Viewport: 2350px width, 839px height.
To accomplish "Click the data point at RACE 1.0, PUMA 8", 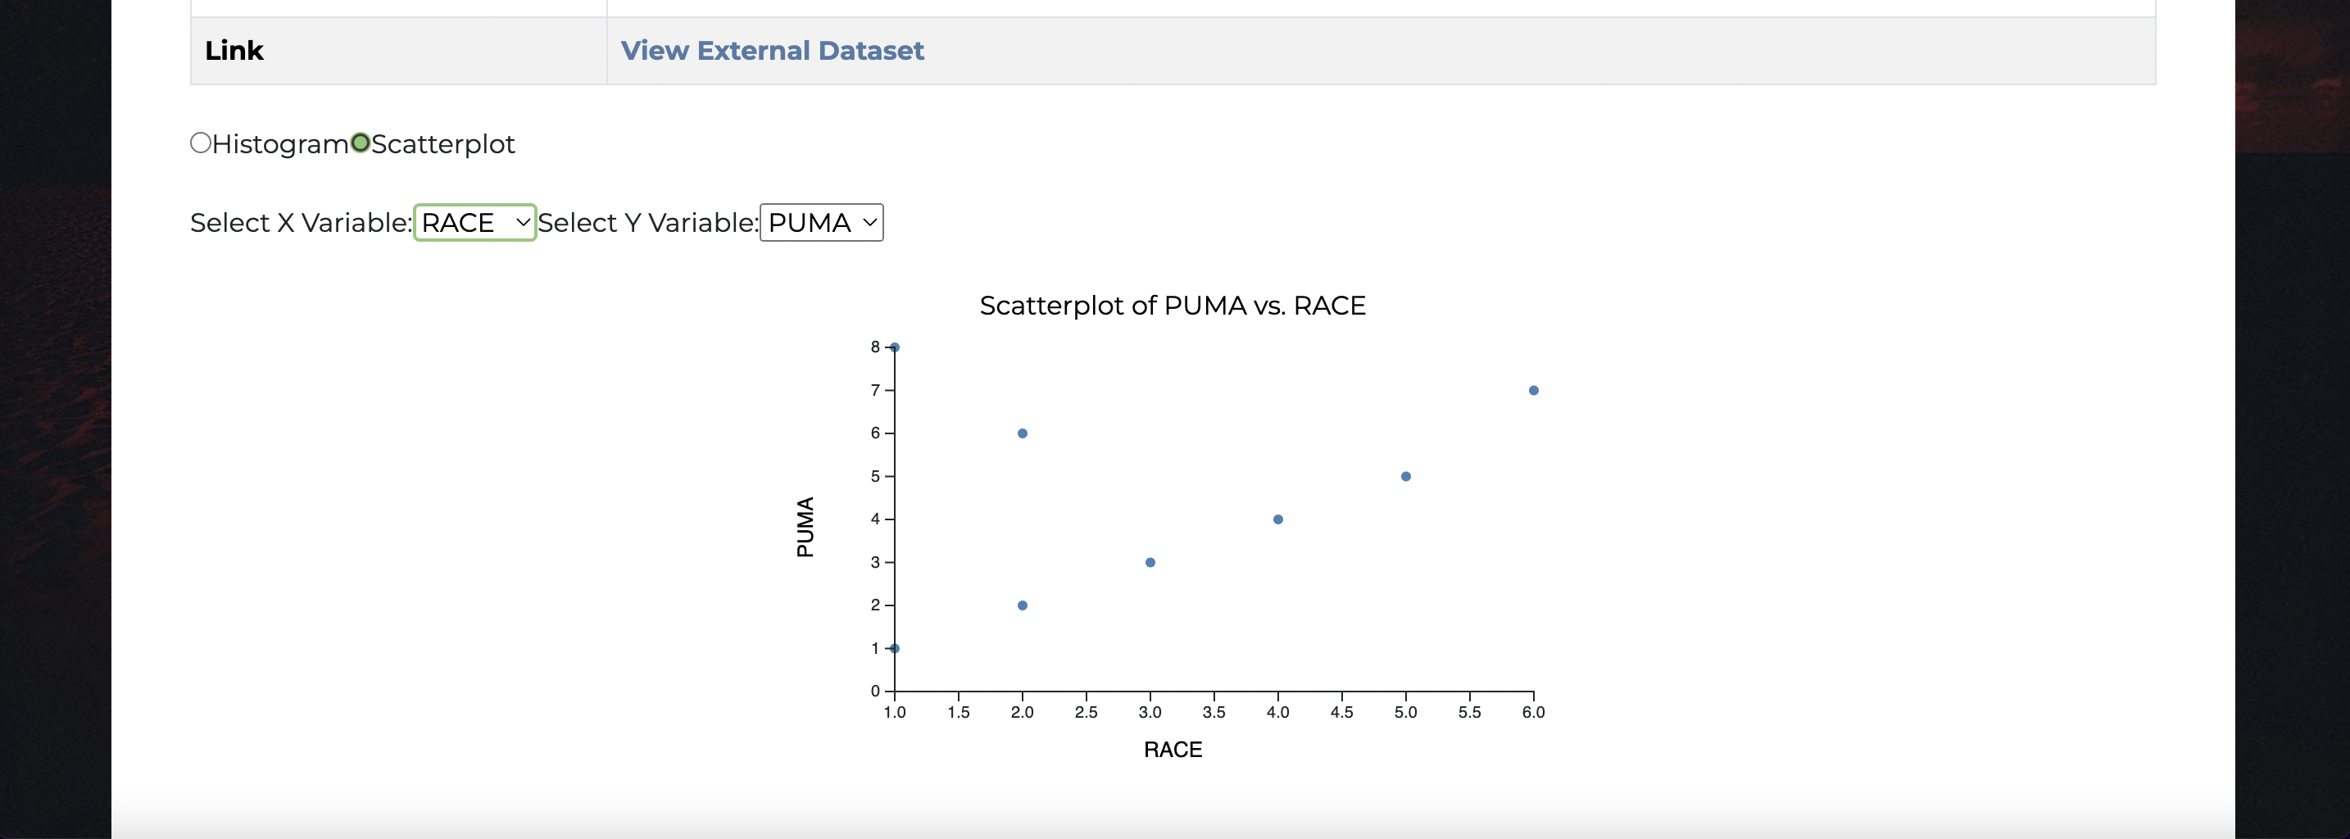I will 895,347.
